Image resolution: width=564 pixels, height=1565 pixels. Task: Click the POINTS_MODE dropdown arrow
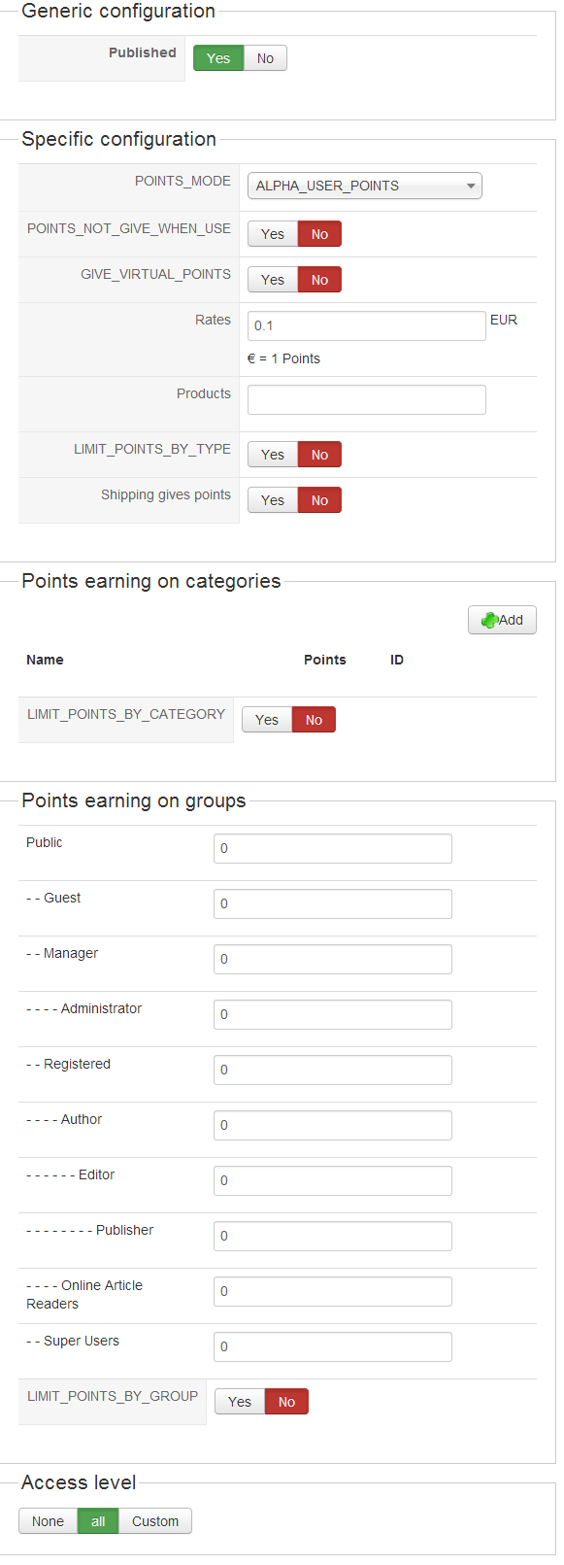click(471, 186)
